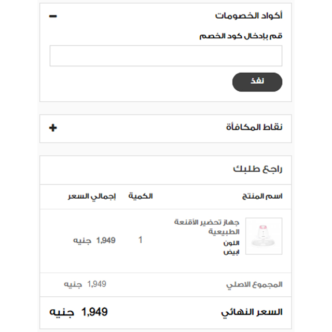Screen dimensions: 332x332
Task: Select the اسم المنتج column header
Action: point(262,196)
